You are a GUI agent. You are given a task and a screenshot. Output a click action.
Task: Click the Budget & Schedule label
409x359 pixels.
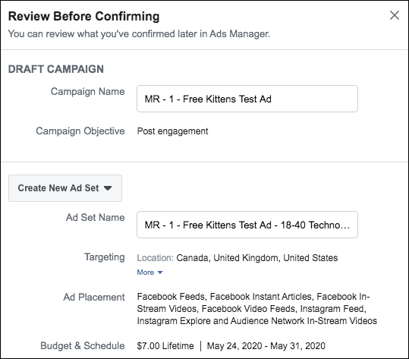point(83,345)
